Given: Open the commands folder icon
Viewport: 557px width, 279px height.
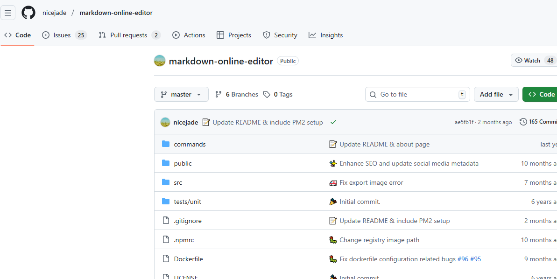Looking at the screenshot, I should click(166, 144).
